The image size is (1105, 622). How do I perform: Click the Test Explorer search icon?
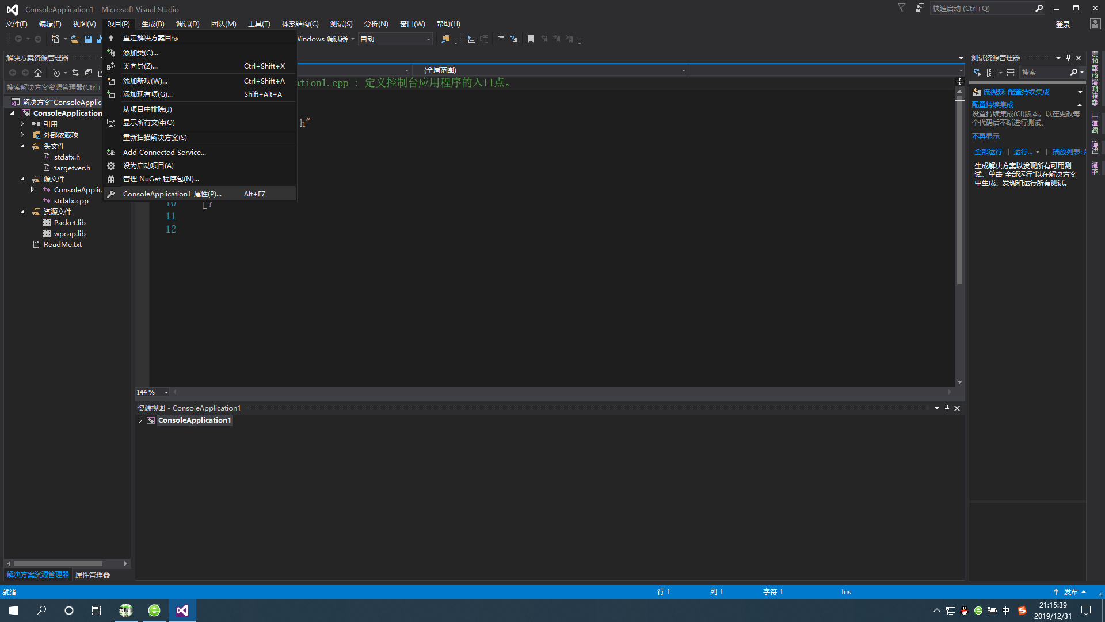coord(1073,73)
